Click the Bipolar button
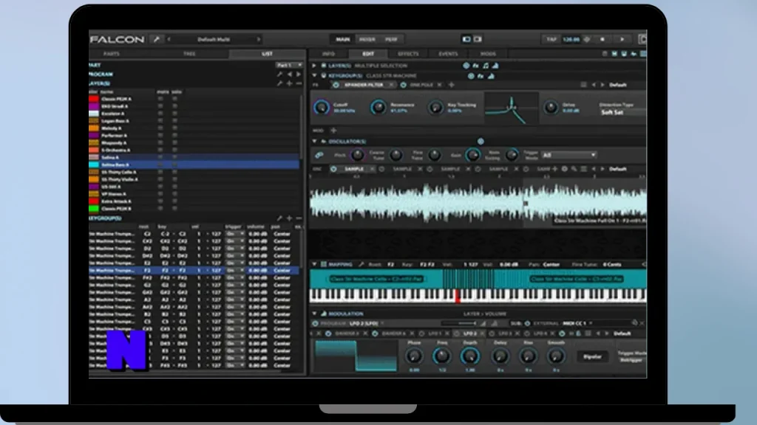The height and width of the screenshot is (425, 757). tap(592, 356)
